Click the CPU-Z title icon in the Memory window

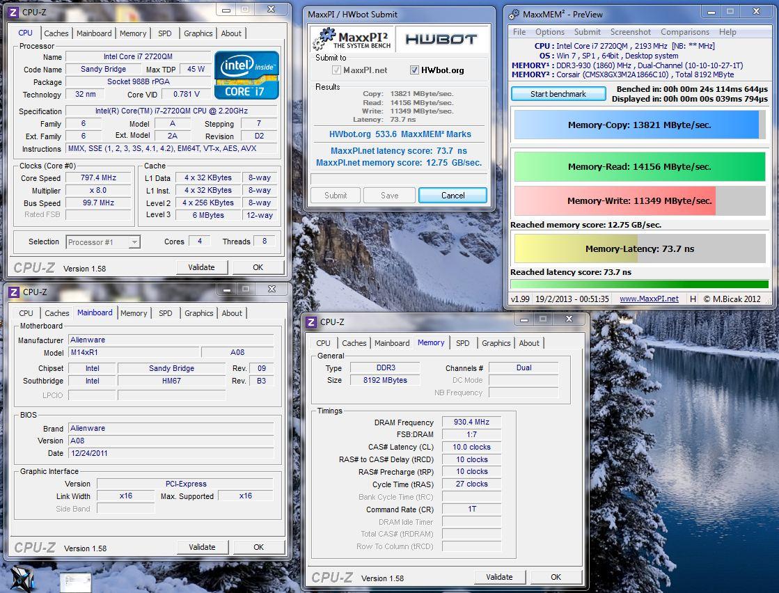pyautogui.click(x=311, y=322)
